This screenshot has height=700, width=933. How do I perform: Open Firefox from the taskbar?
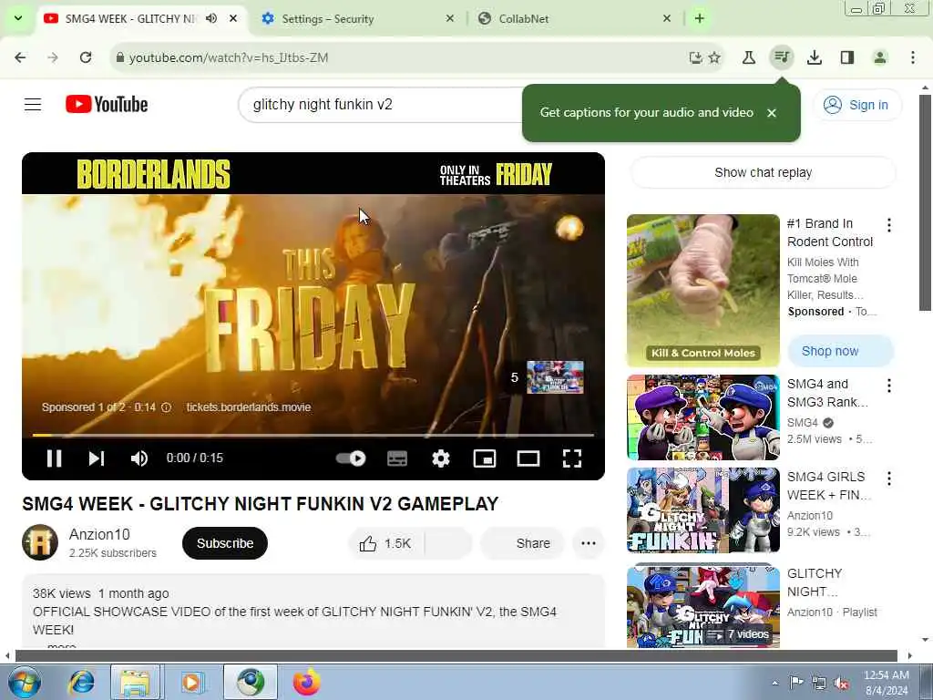pyautogui.click(x=307, y=682)
